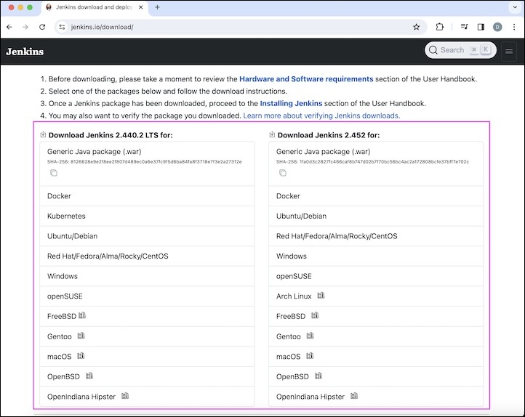This screenshot has height=417, width=525.
Task: Click the Search field in Jenkins header
Action: (x=451, y=50)
